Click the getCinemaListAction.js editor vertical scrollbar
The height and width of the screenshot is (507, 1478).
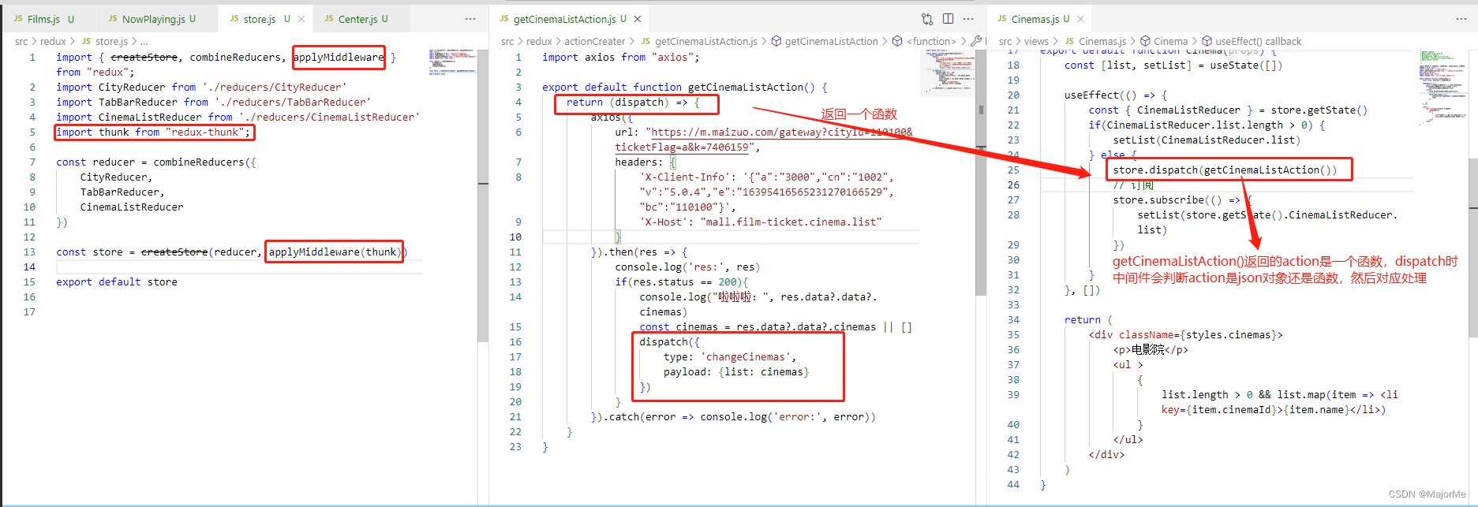(981, 172)
